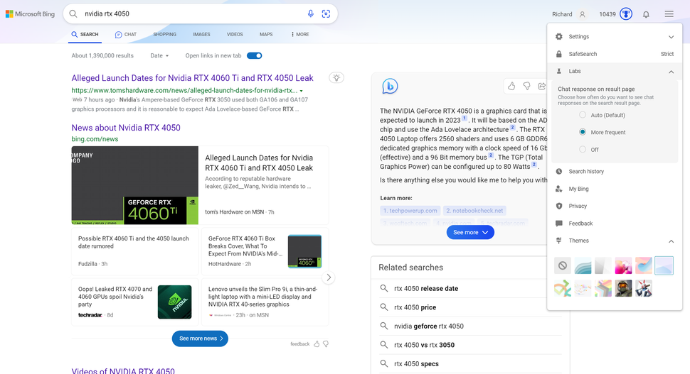
Task: Open techpowerup.com source link
Action: click(x=410, y=211)
